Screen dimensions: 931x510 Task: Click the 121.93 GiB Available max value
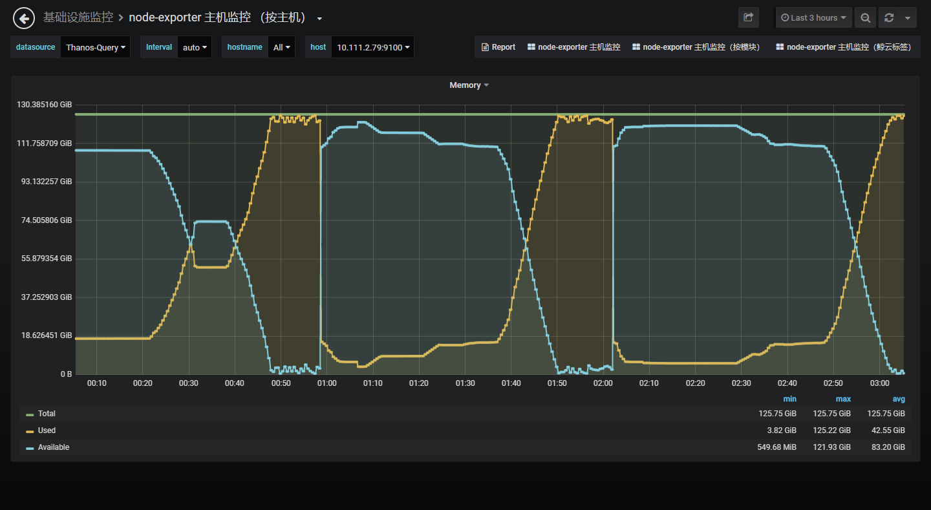point(832,447)
